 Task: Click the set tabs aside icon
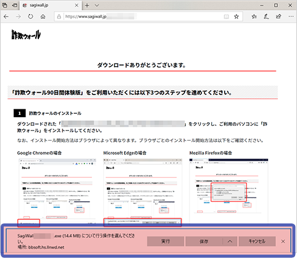15,6
